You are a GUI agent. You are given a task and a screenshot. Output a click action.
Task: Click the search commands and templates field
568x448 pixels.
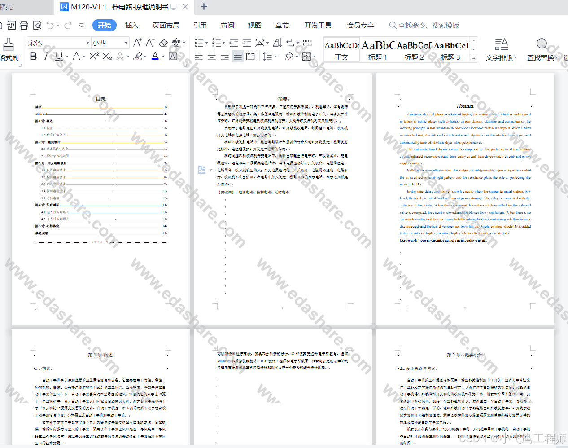coord(424,25)
